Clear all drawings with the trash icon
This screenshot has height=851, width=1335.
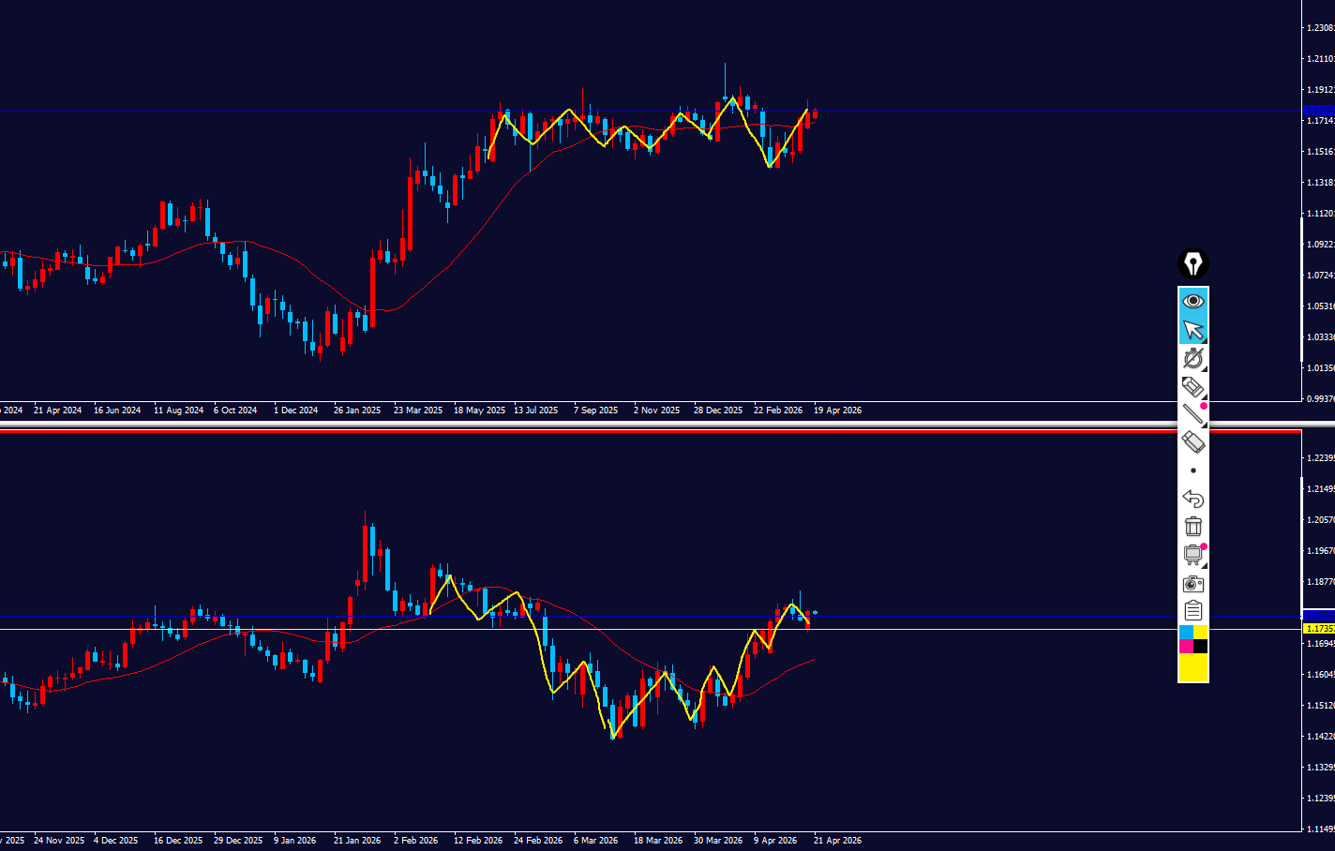[1192, 527]
